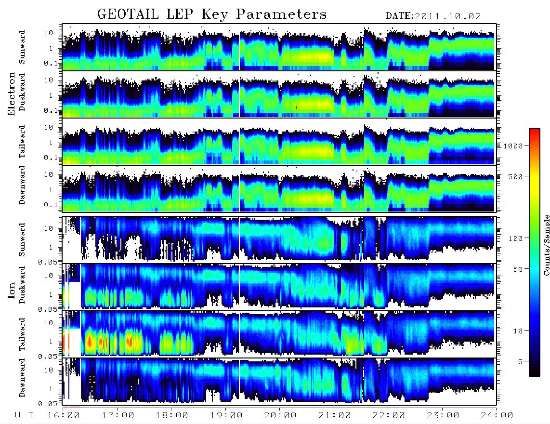The height and width of the screenshot is (424, 550).
Task: Click the 5 value on the color scale
Action: click(521, 362)
